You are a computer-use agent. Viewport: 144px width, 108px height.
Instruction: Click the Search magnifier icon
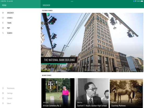tap(3, 33)
